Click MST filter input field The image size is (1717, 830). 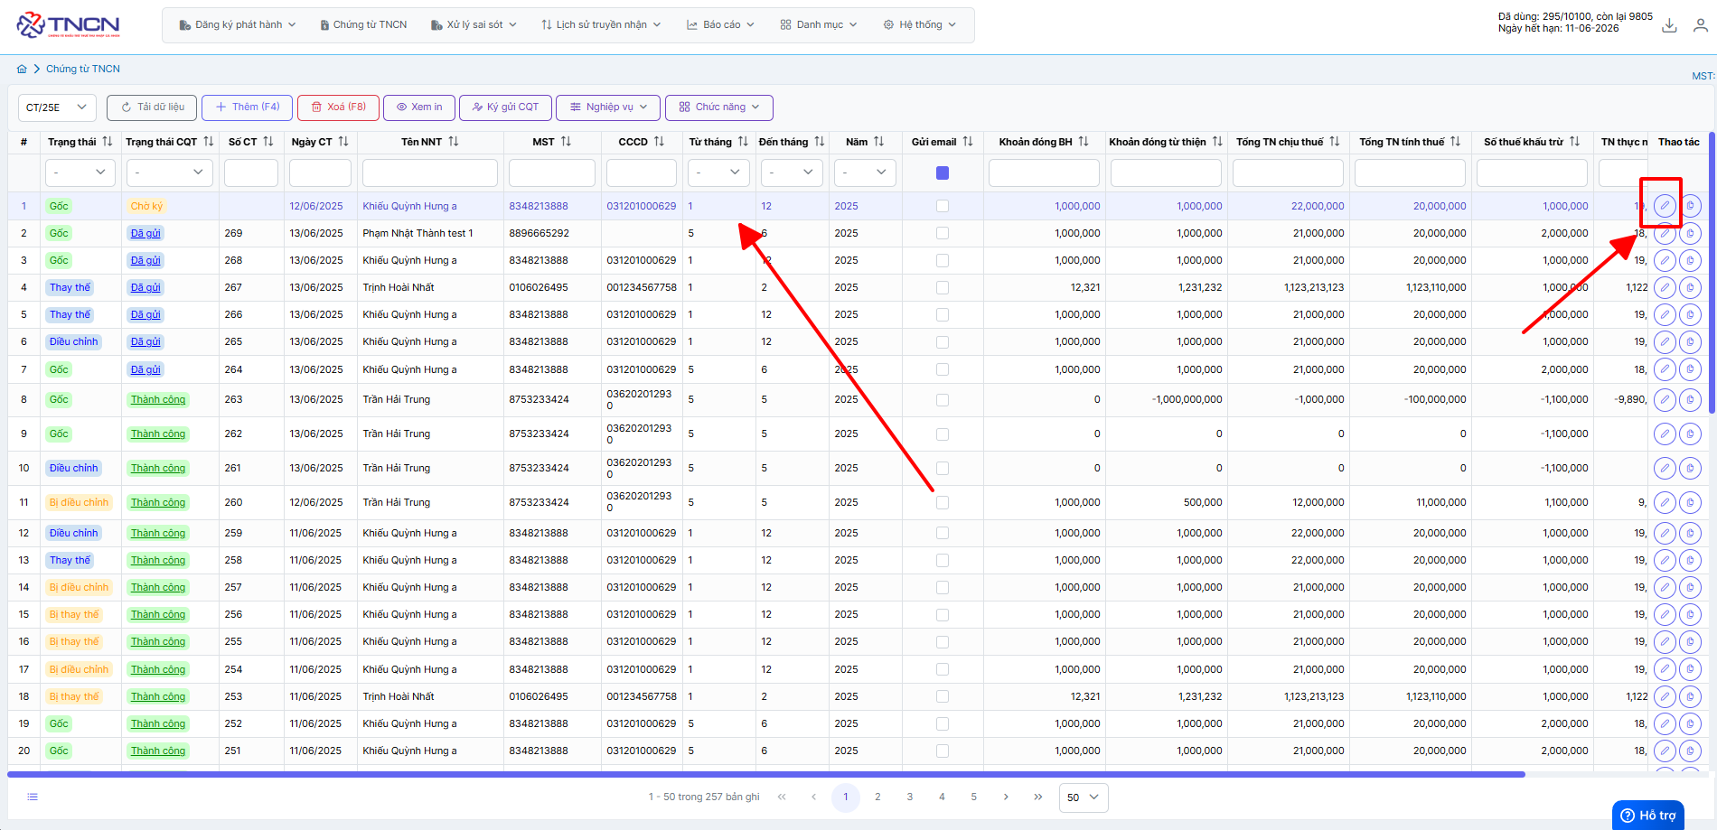pos(551,173)
